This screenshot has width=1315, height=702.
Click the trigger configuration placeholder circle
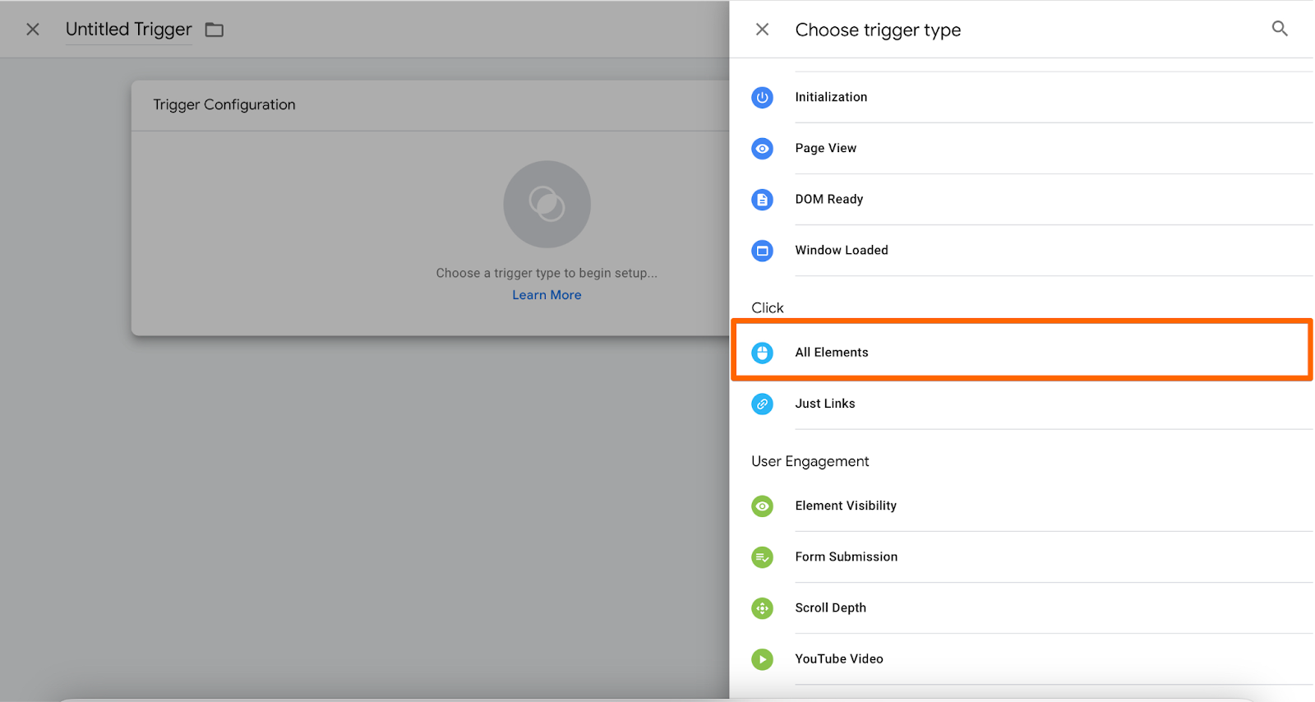pos(547,204)
